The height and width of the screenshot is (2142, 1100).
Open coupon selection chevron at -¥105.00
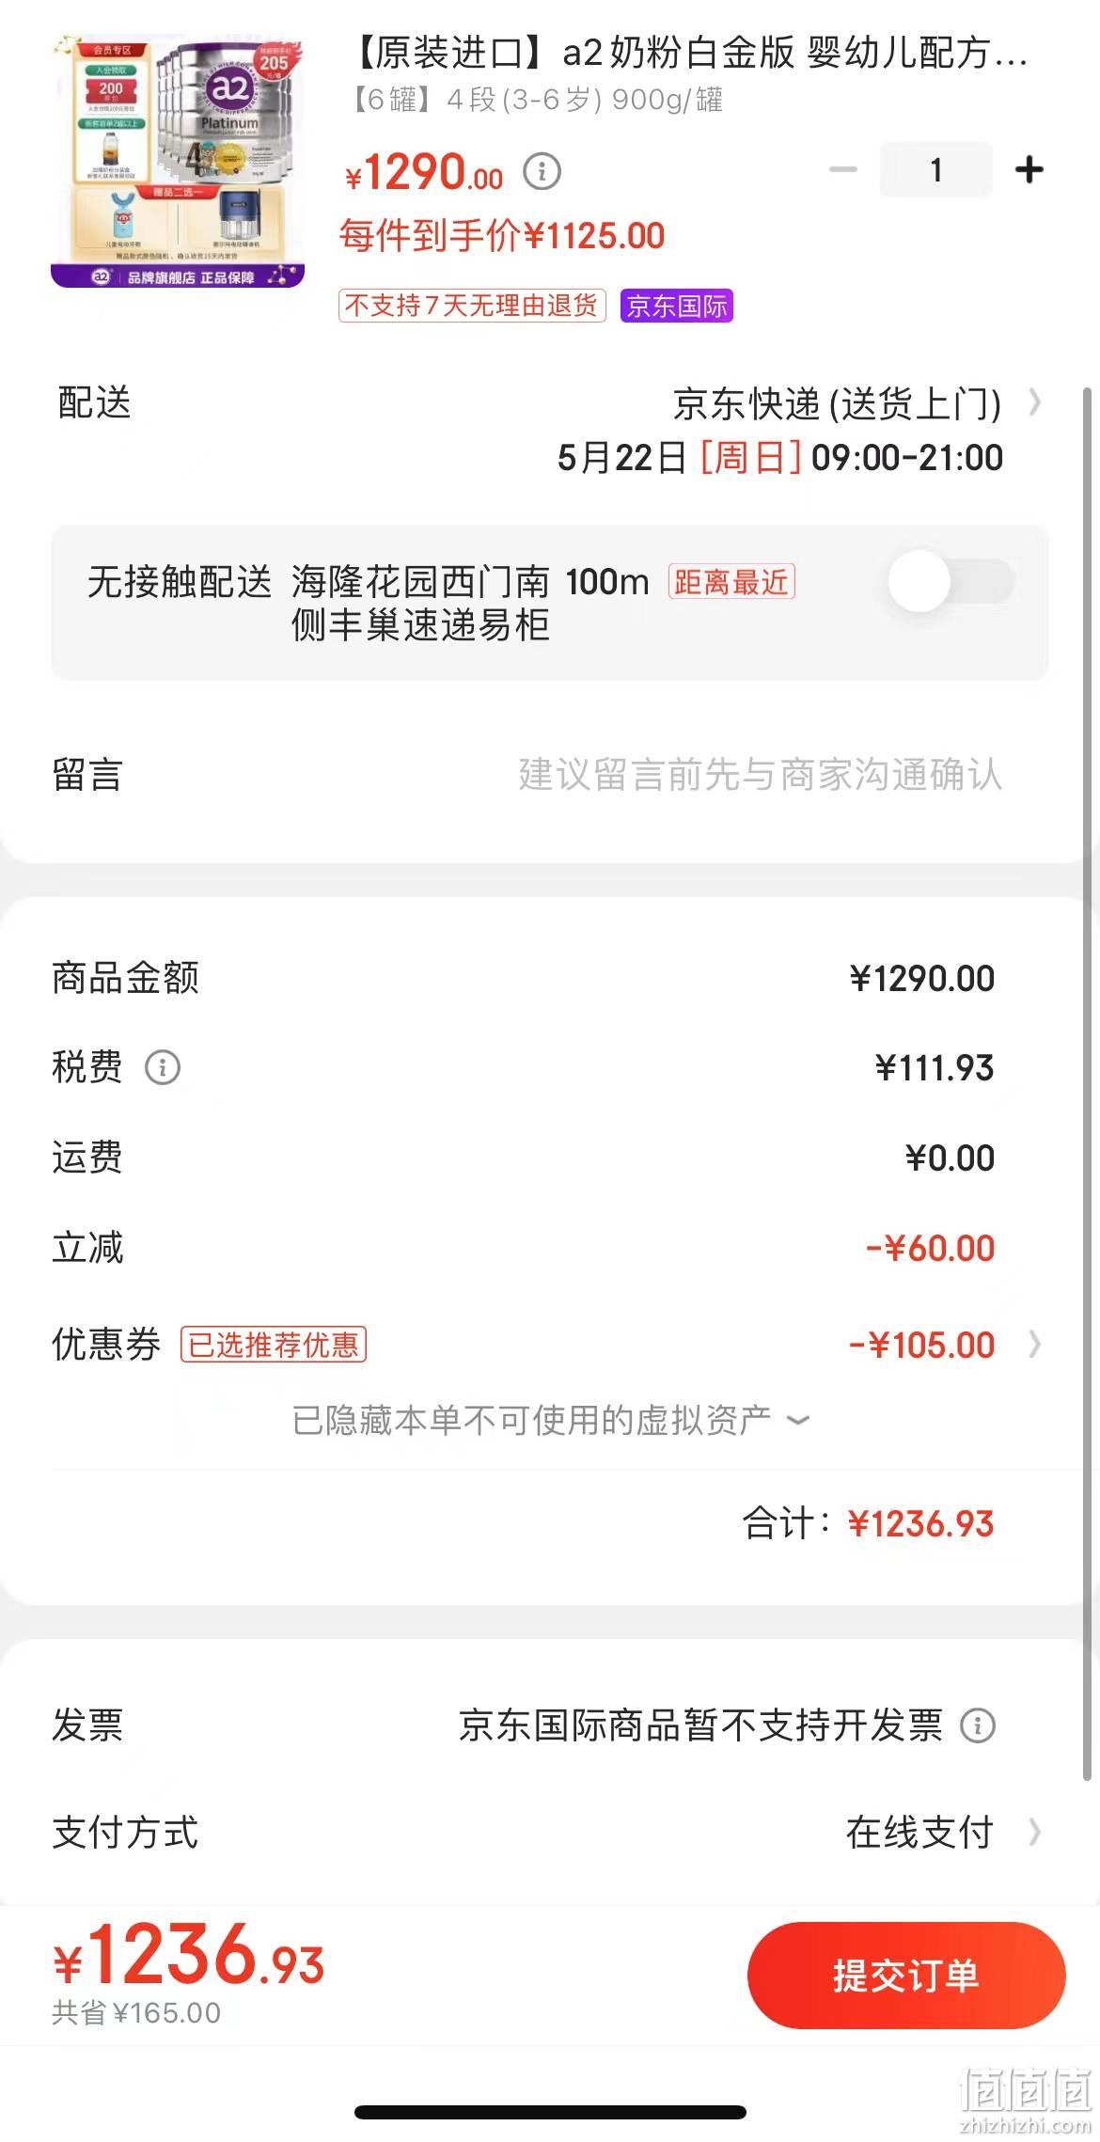tap(1035, 1345)
